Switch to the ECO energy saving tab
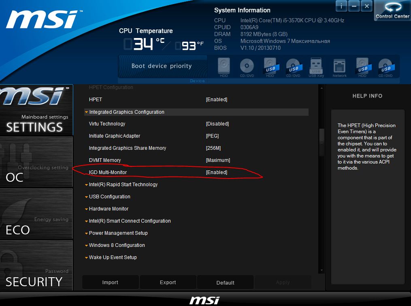This screenshot has width=411, height=306. point(36,214)
